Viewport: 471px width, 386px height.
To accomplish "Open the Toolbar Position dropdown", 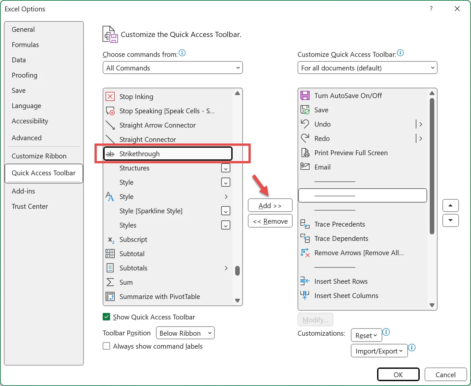I will pyautogui.click(x=185, y=333).
